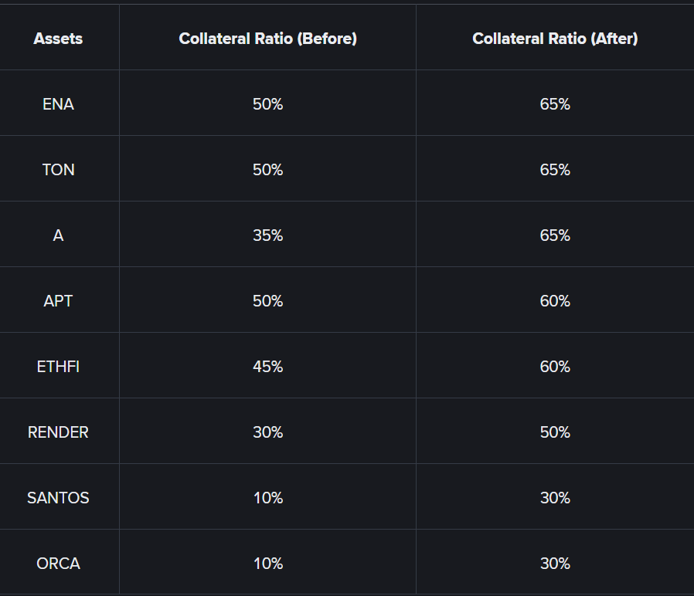Click ETHFI's 45% before ratio
The width and height of the screenshot is (694, 596).
tap(267, 367)
